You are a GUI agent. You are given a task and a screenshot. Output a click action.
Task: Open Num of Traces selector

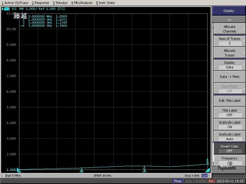tap(229, 41)
